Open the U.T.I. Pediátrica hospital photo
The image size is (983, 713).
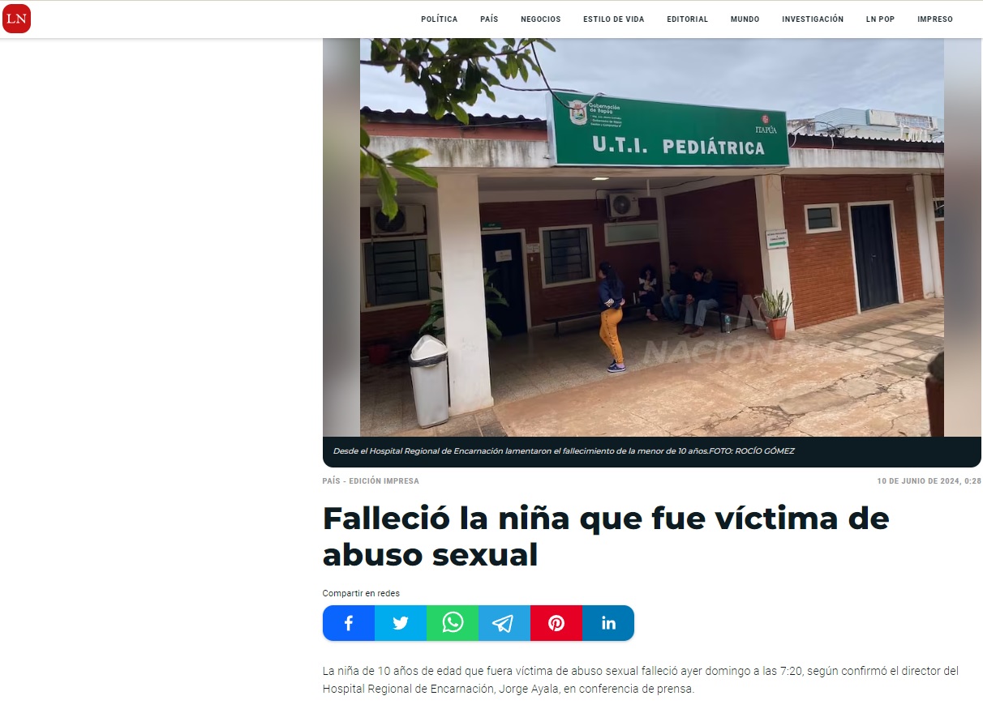(652, 237)
